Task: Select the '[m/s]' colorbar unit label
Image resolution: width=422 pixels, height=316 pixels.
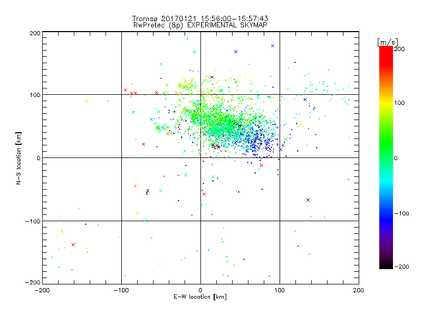Action: [388, 42]
